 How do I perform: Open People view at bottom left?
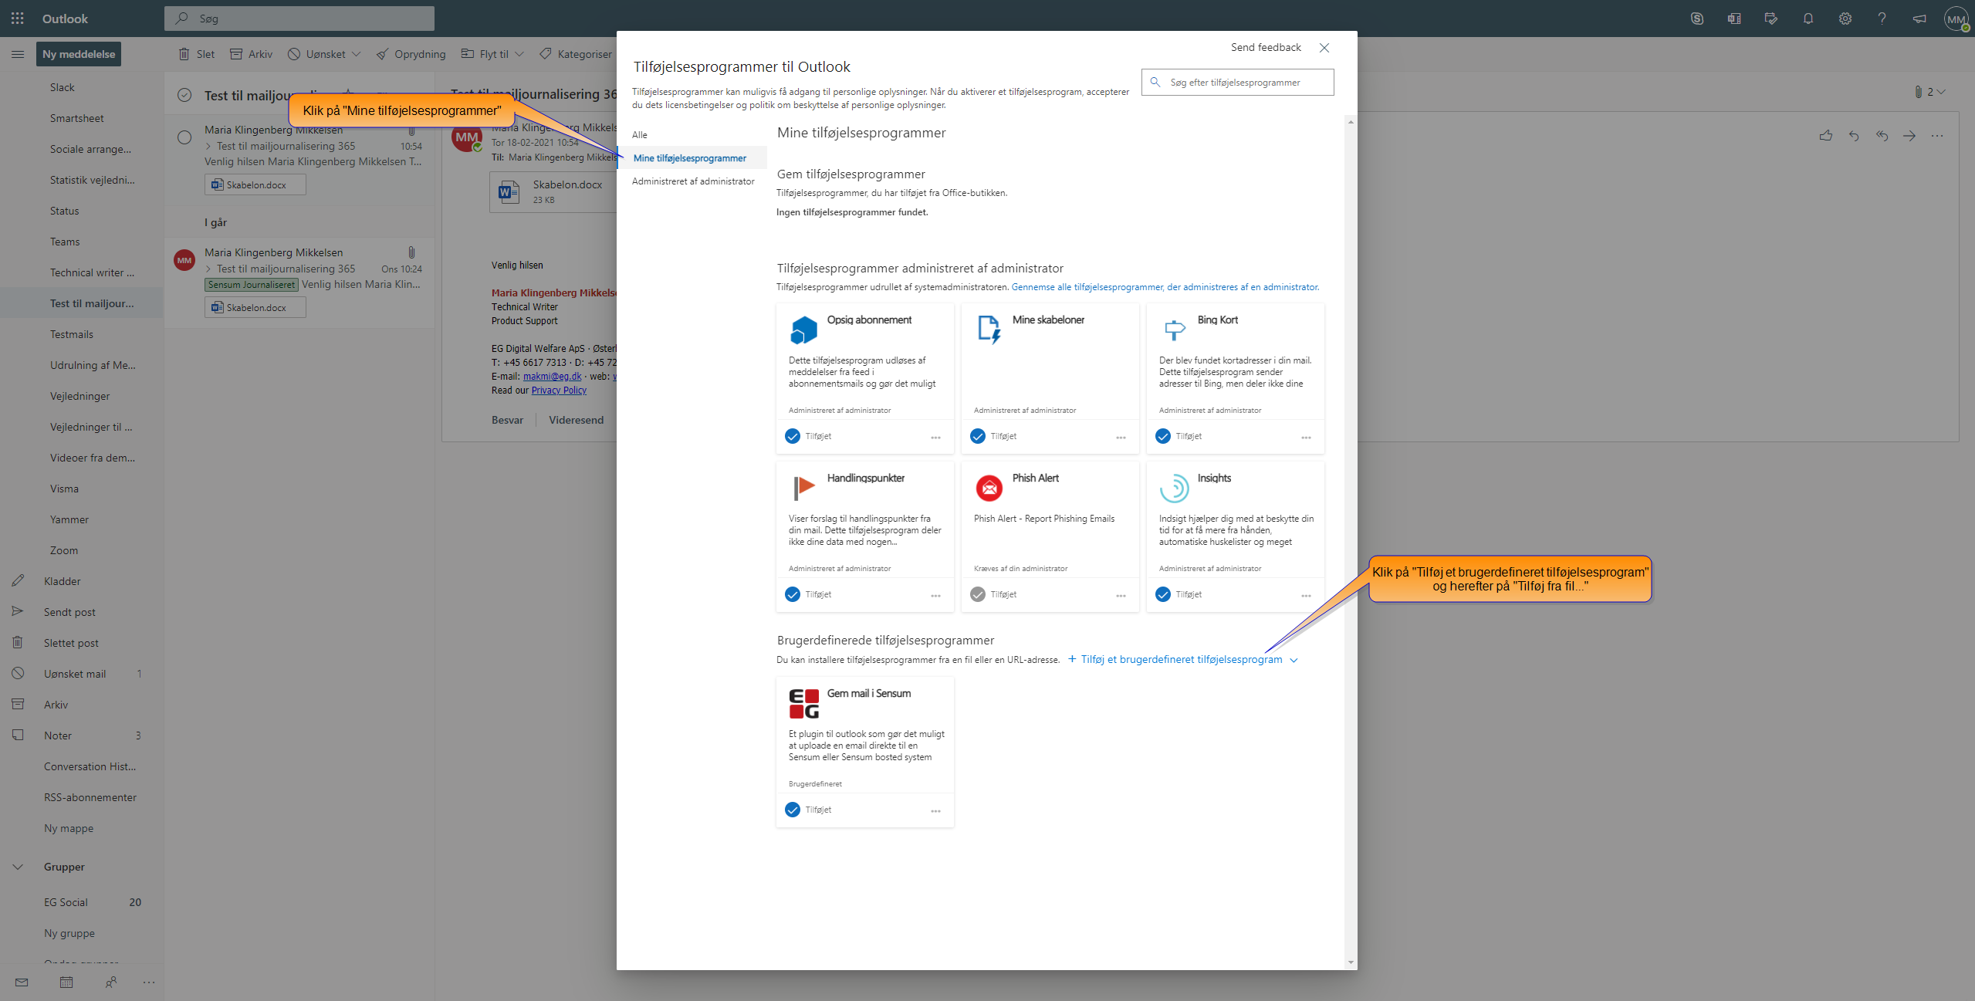click(x=110, y=982)
